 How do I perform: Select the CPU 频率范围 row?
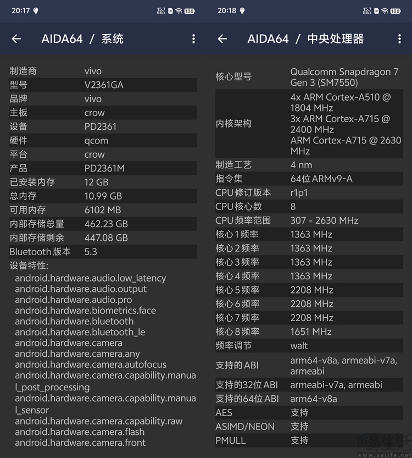[x=309, y=220]
